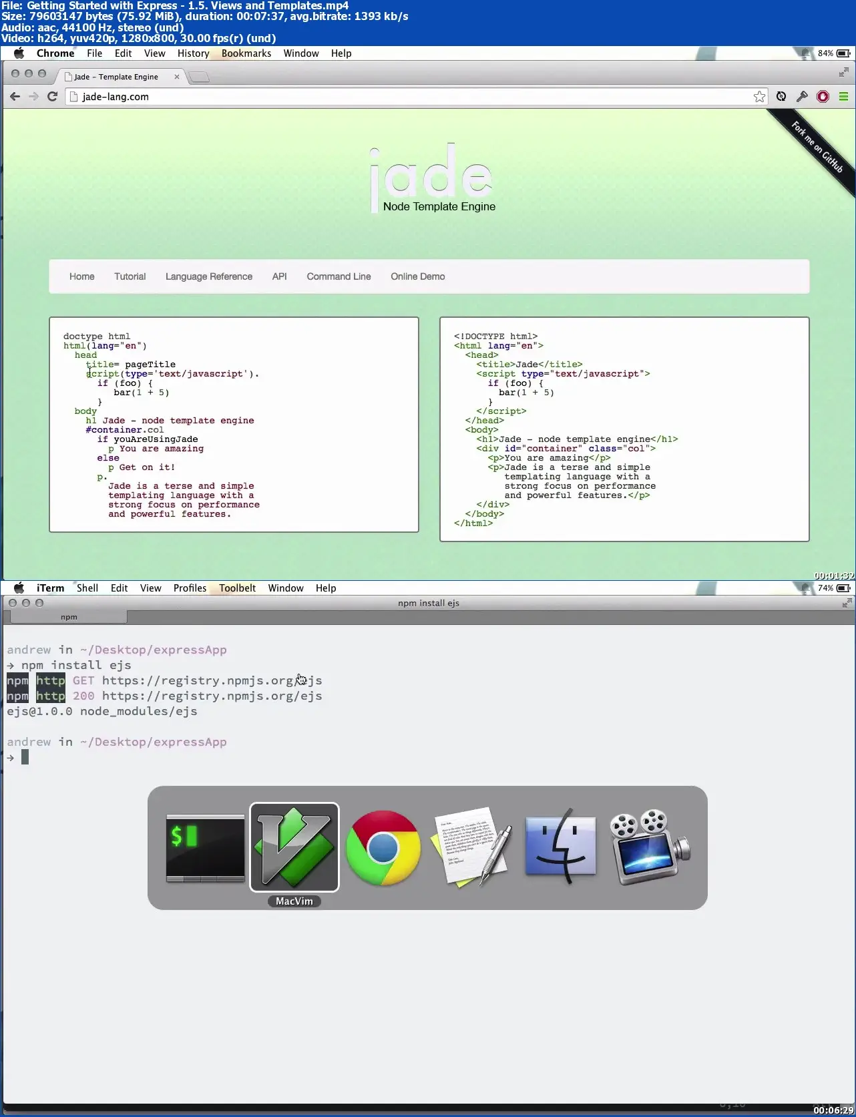Open the Tutorial link on Jade site

[130, 276]
